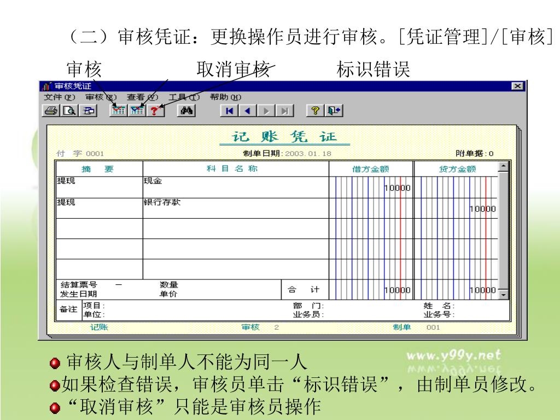Select the 现金 subject cell
This screenshot has width=560, height=420.
point(236,187)
